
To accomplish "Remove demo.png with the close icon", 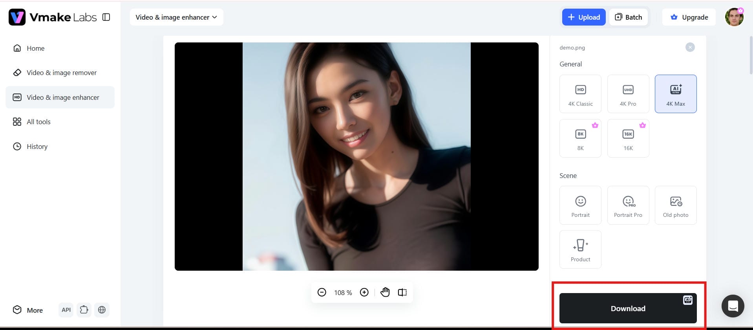I will 690,47.
